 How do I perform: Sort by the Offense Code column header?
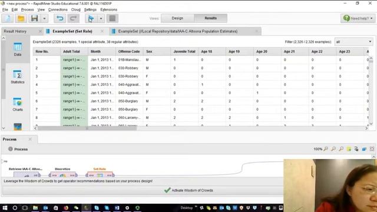tap(130, 51)
